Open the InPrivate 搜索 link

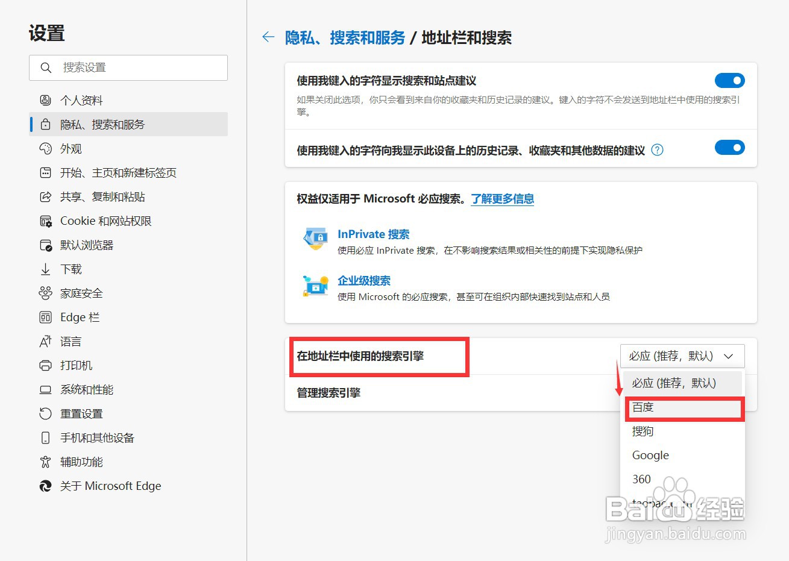pos(373,234)
